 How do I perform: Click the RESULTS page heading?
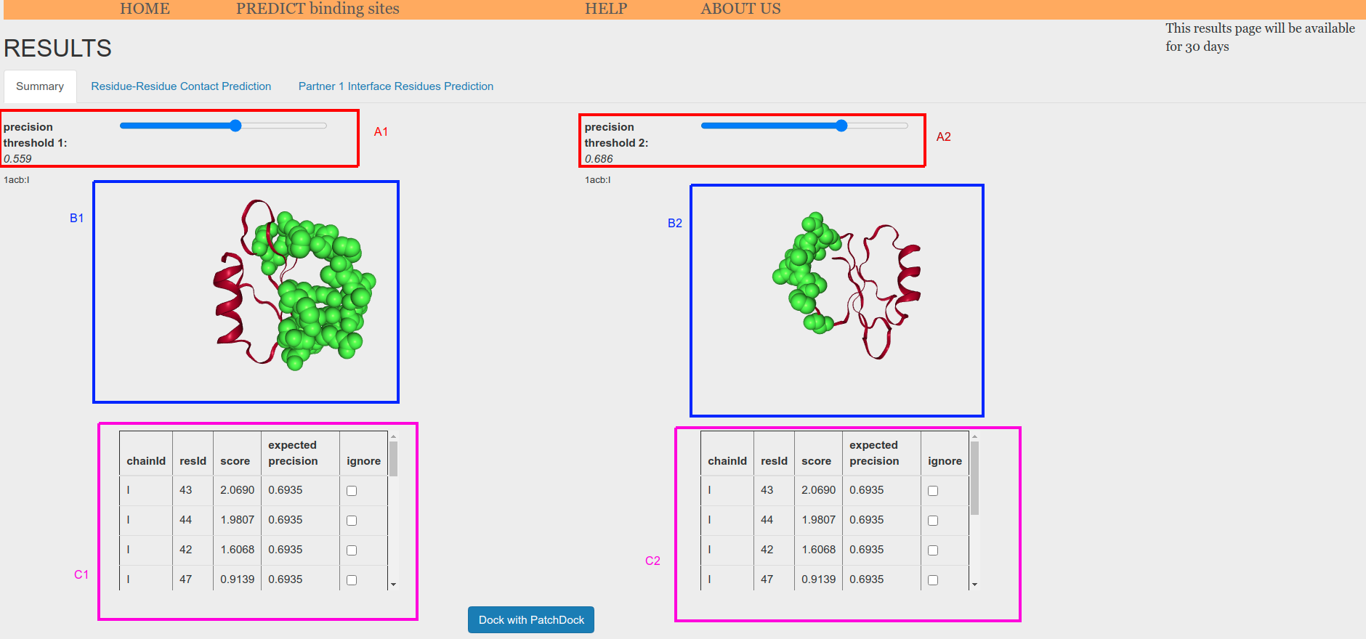coord(57,49)
